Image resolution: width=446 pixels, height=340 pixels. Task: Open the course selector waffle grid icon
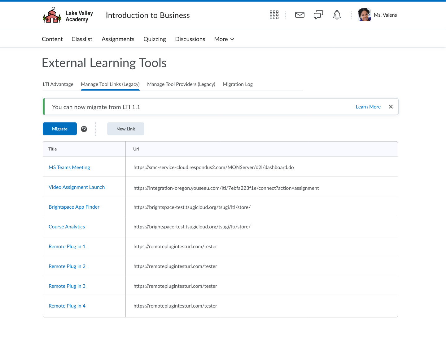(274, 15)
